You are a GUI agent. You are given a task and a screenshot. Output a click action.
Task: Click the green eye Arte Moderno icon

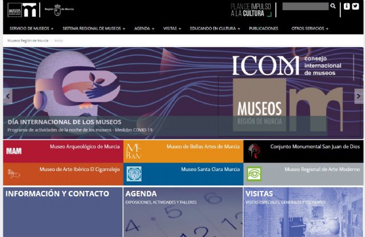coord(254,174)
